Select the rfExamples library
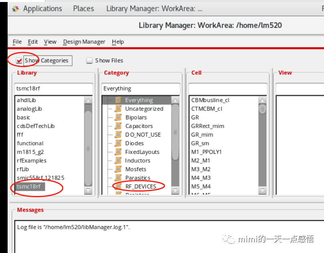 pyautogui.click(x=32, y=161)
